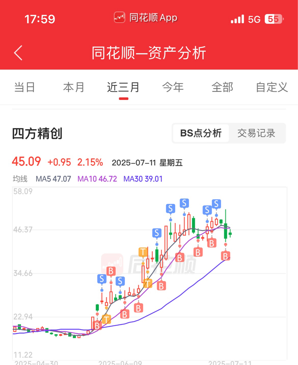Tap the 17:59 clock in status bar
Image resolution: width=298 pixels, height=365 pixels.
(40, 19)
